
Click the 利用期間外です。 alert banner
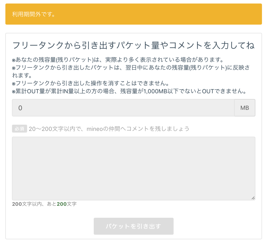(x=134, y=14)
